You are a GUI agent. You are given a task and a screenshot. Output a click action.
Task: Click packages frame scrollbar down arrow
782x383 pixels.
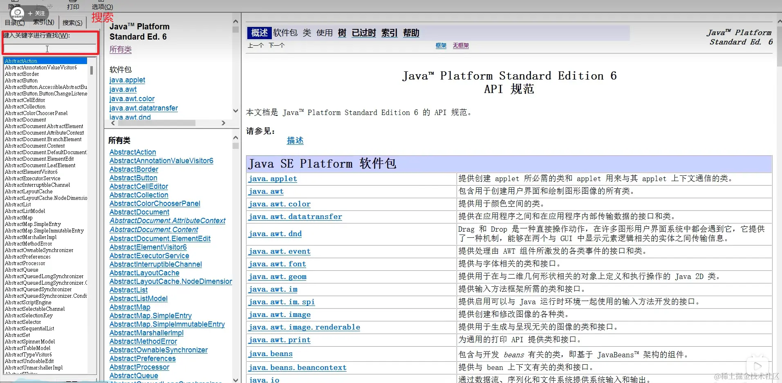(x=235, y=111)
